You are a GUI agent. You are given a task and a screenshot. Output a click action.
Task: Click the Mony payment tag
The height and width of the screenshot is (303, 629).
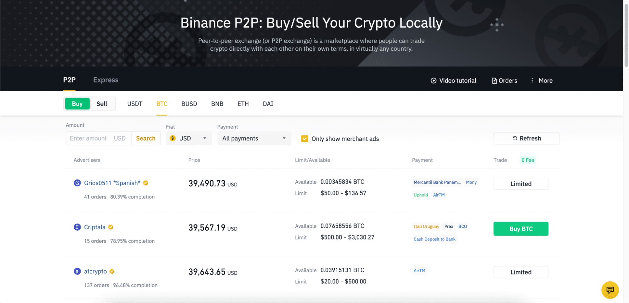tap(471, 182)
